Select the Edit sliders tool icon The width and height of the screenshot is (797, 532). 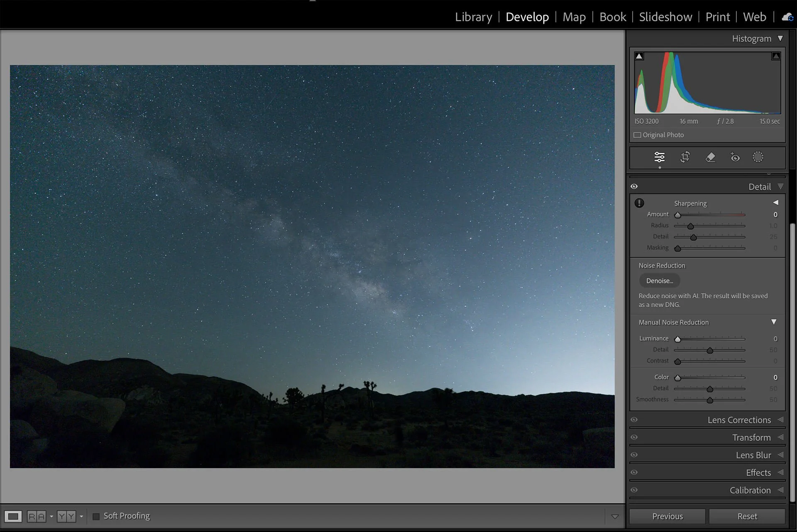coord(659,157)
